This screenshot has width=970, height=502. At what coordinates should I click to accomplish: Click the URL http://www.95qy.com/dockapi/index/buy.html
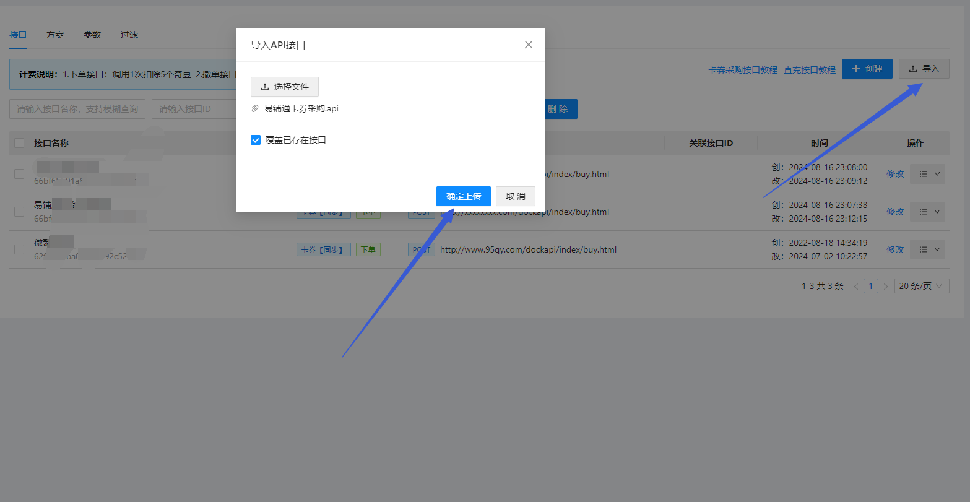click(528, 249)
